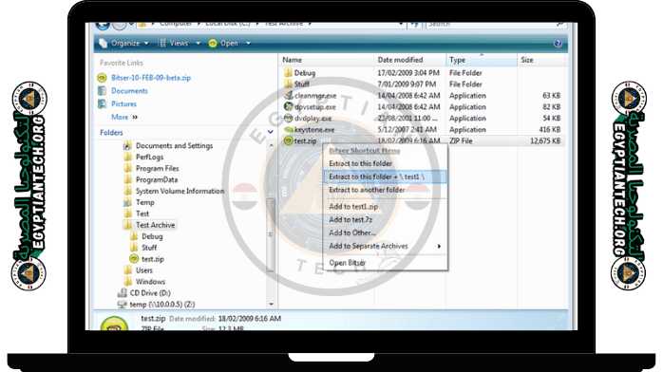Click the dpvsetup.exe application icon
This screenshot has height=372, width=663.
pos(289,107)
